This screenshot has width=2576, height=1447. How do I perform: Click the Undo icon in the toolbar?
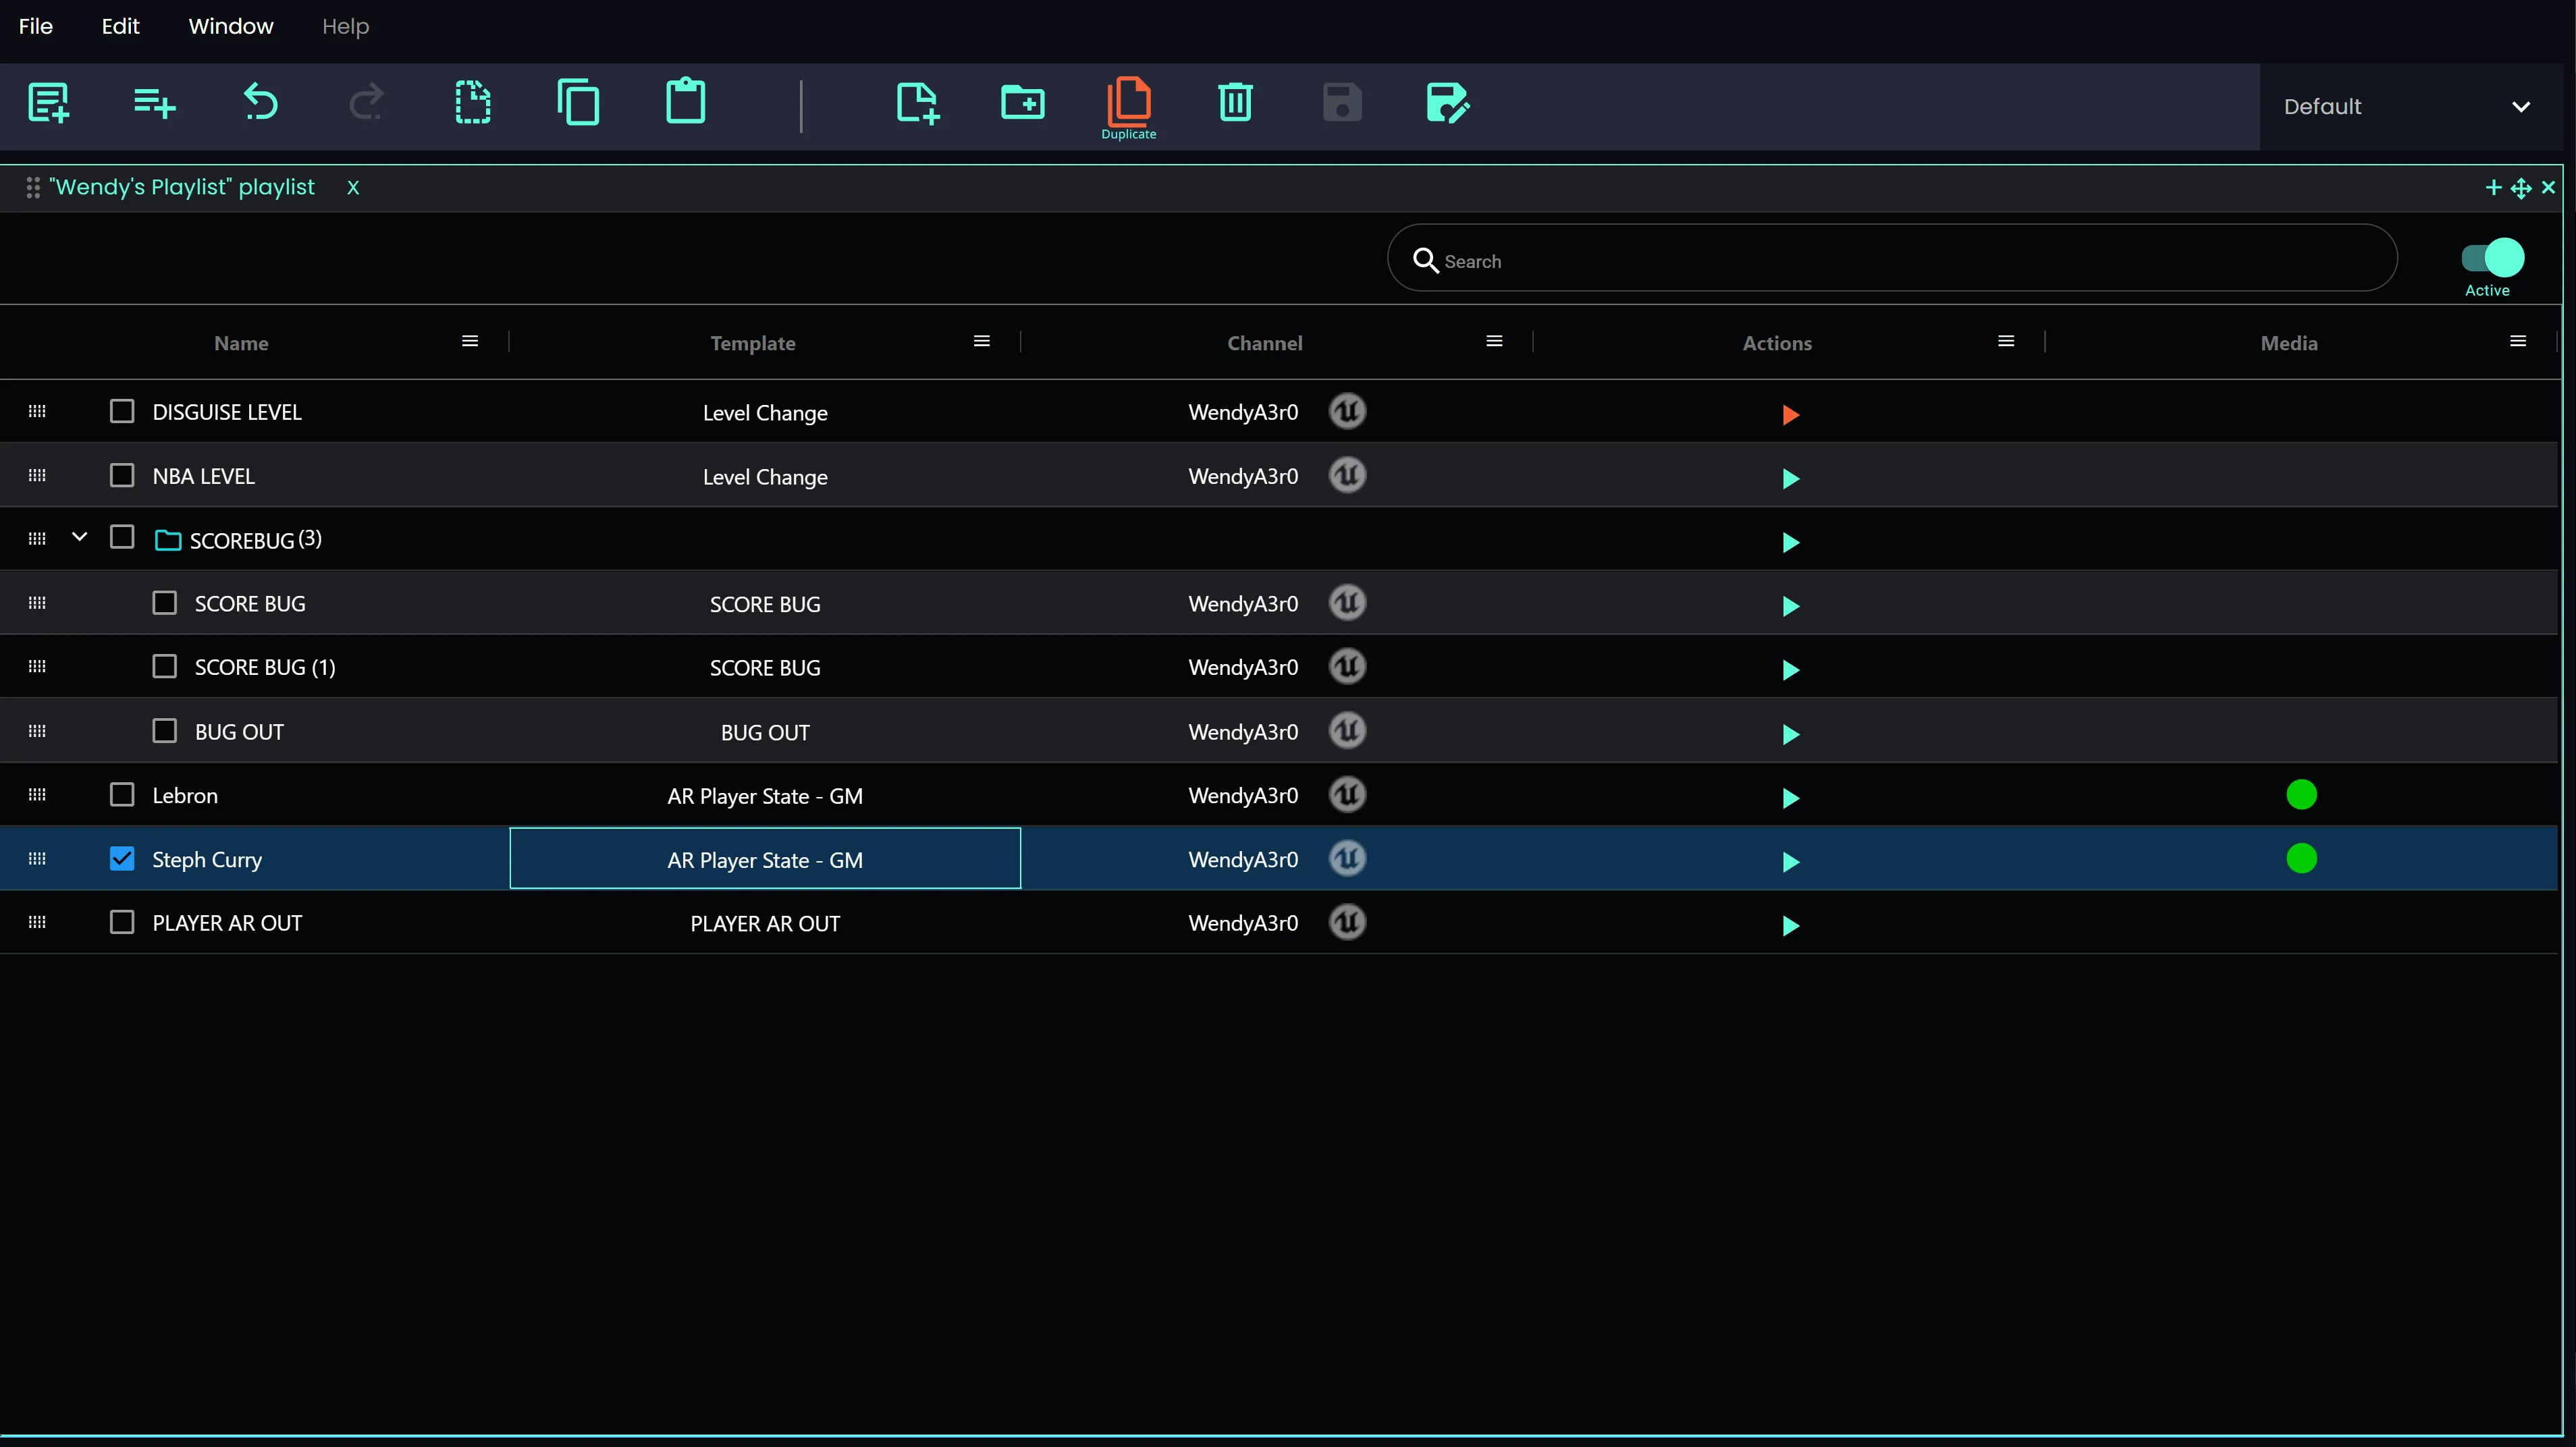coord(261,102)
